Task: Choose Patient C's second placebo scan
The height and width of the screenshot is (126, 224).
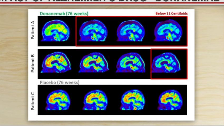Action: point(95,100)
